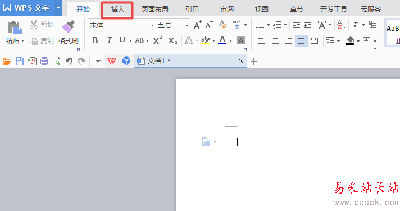Select the 文档1 document tab
This screenshot has width=400, height=211.
pos(190,61)
